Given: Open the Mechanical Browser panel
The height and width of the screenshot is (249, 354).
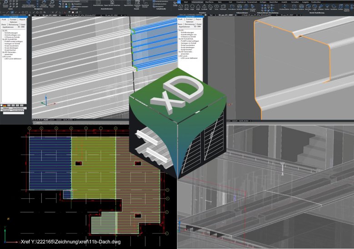Looking at the screenshot, I should pyautogui.click(x=145, y=4).
